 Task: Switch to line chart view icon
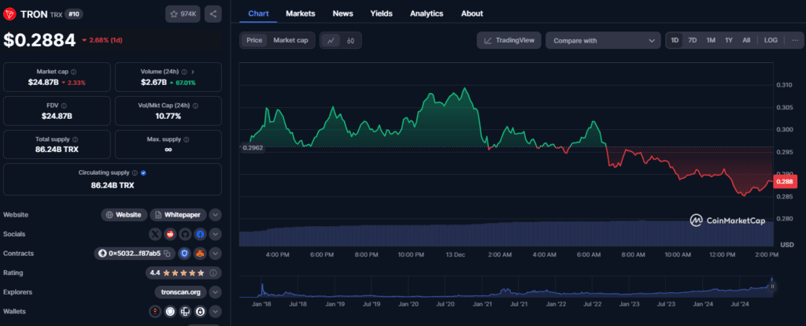click(331, 41)
